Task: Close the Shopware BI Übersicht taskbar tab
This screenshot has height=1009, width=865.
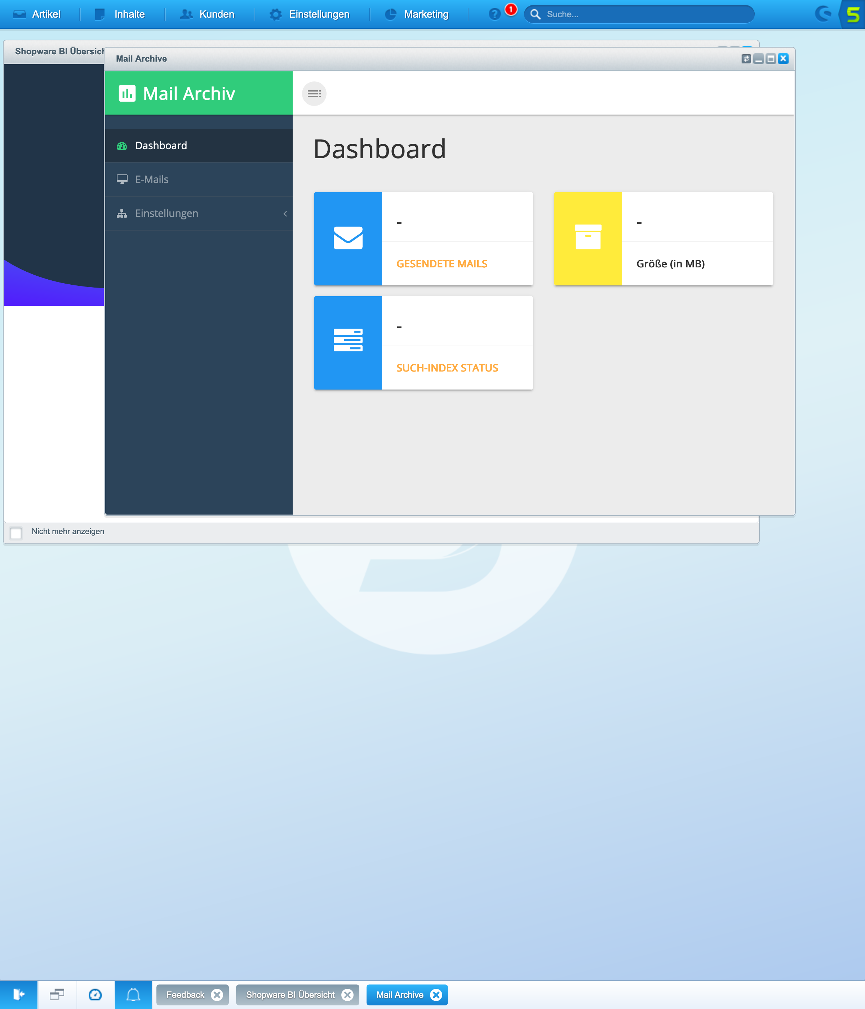Action: pyautogui.click(x=347, y=995)
